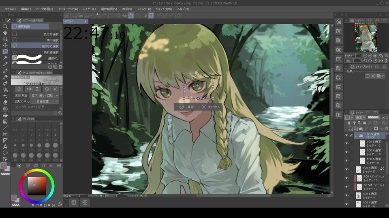The image size is (389, 218).
Task: Click the lock layer padlock icon
Action: [x=364, y=123]
